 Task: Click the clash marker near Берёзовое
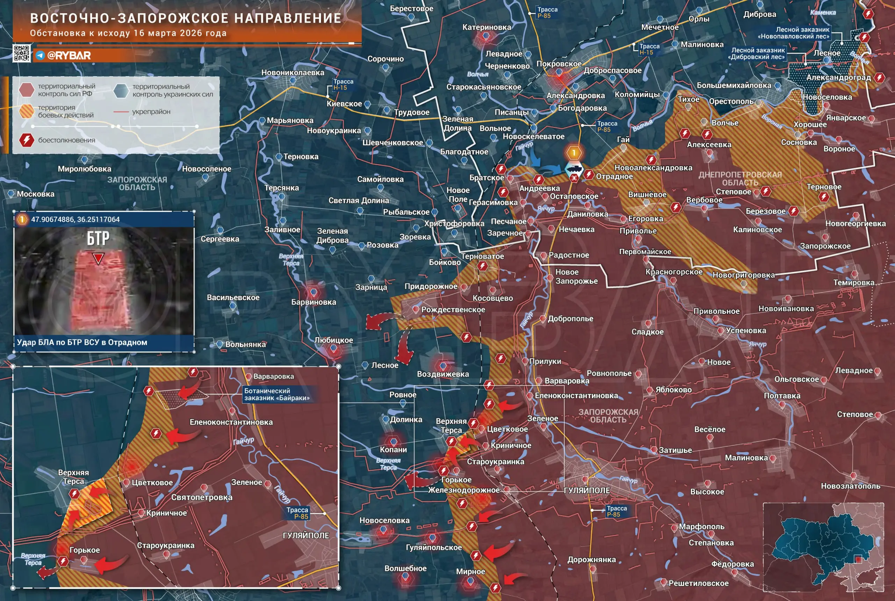pyautogui.click(x=793, y=211)
